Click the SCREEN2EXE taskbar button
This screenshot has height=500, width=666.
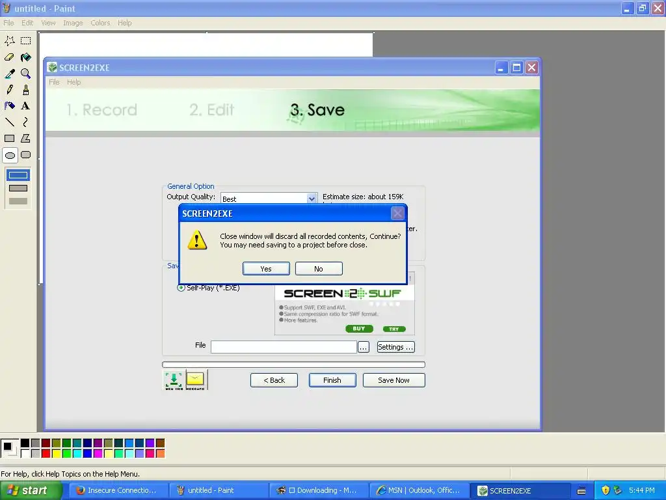[x=520, y=491]
